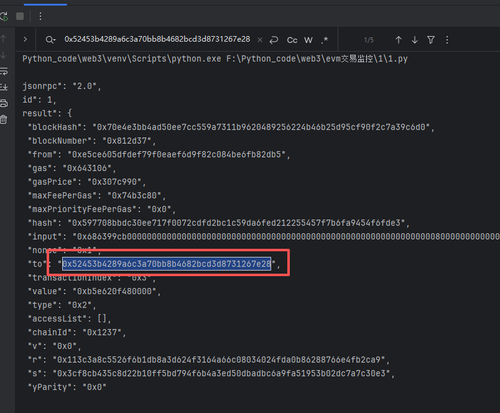500x413 pixels.
Task: Clear console with the trash icon
Action: (x=4, y=119)
